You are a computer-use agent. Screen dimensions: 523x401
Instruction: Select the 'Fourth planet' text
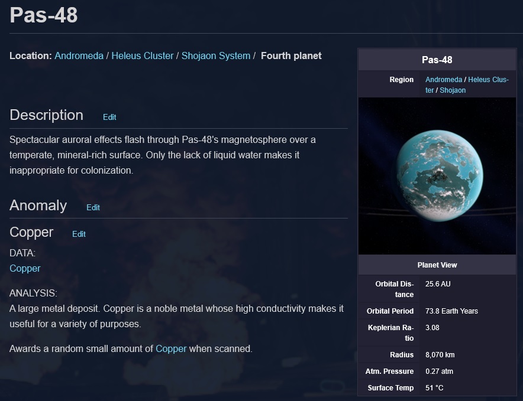pyautogui.click(x=291, y=56)
